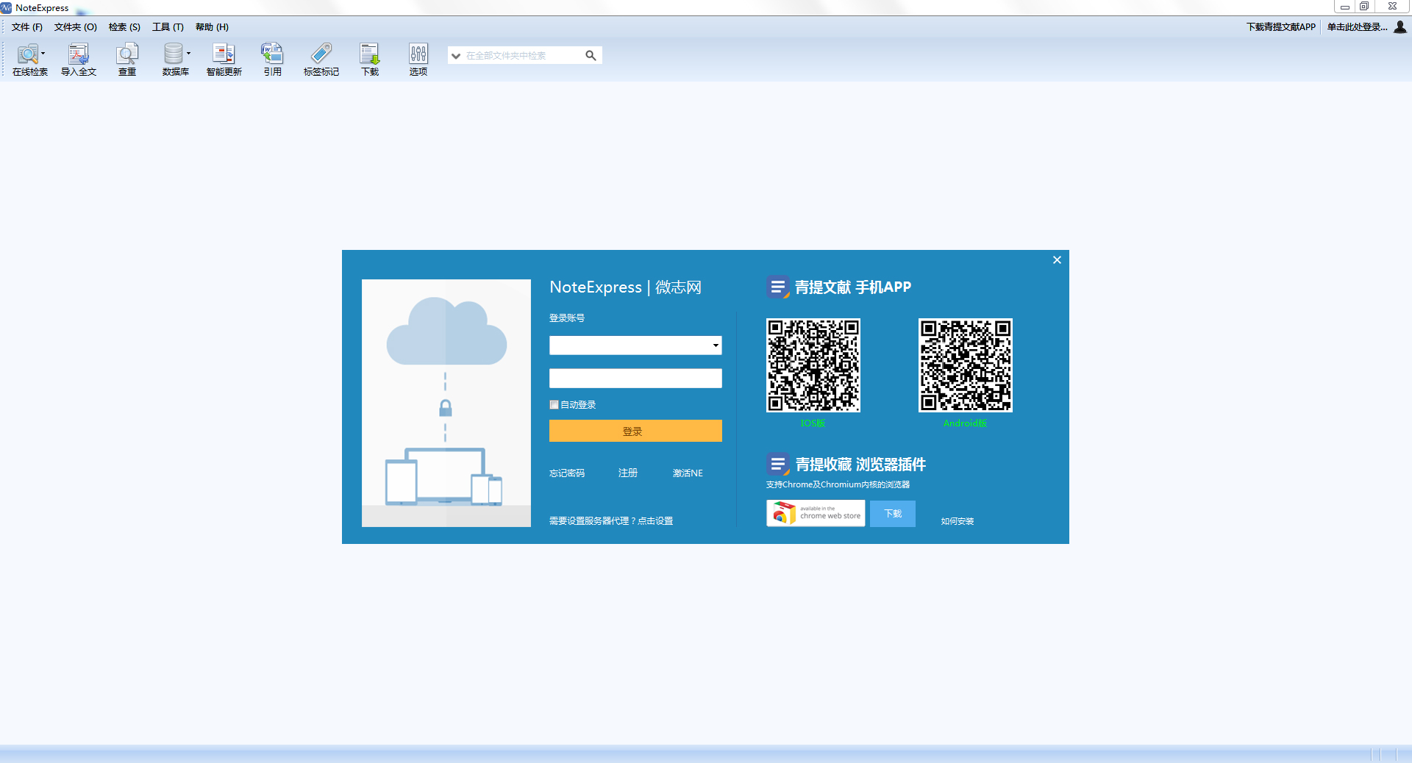Click the IOS版 label
The height and width of the screenshot is (763, 1412).
pos(813,423)
